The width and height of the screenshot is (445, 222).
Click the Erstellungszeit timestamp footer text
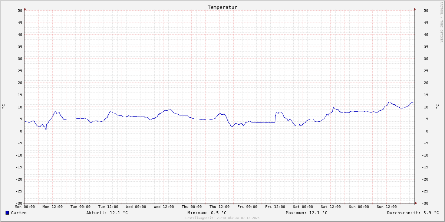222,218
